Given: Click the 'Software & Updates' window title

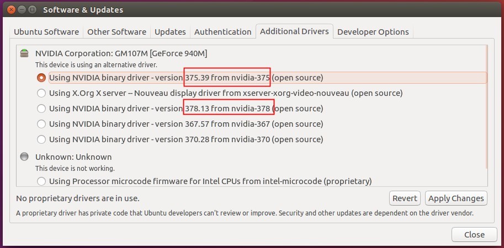Looking at the screenshot, I should pos(83,10).
